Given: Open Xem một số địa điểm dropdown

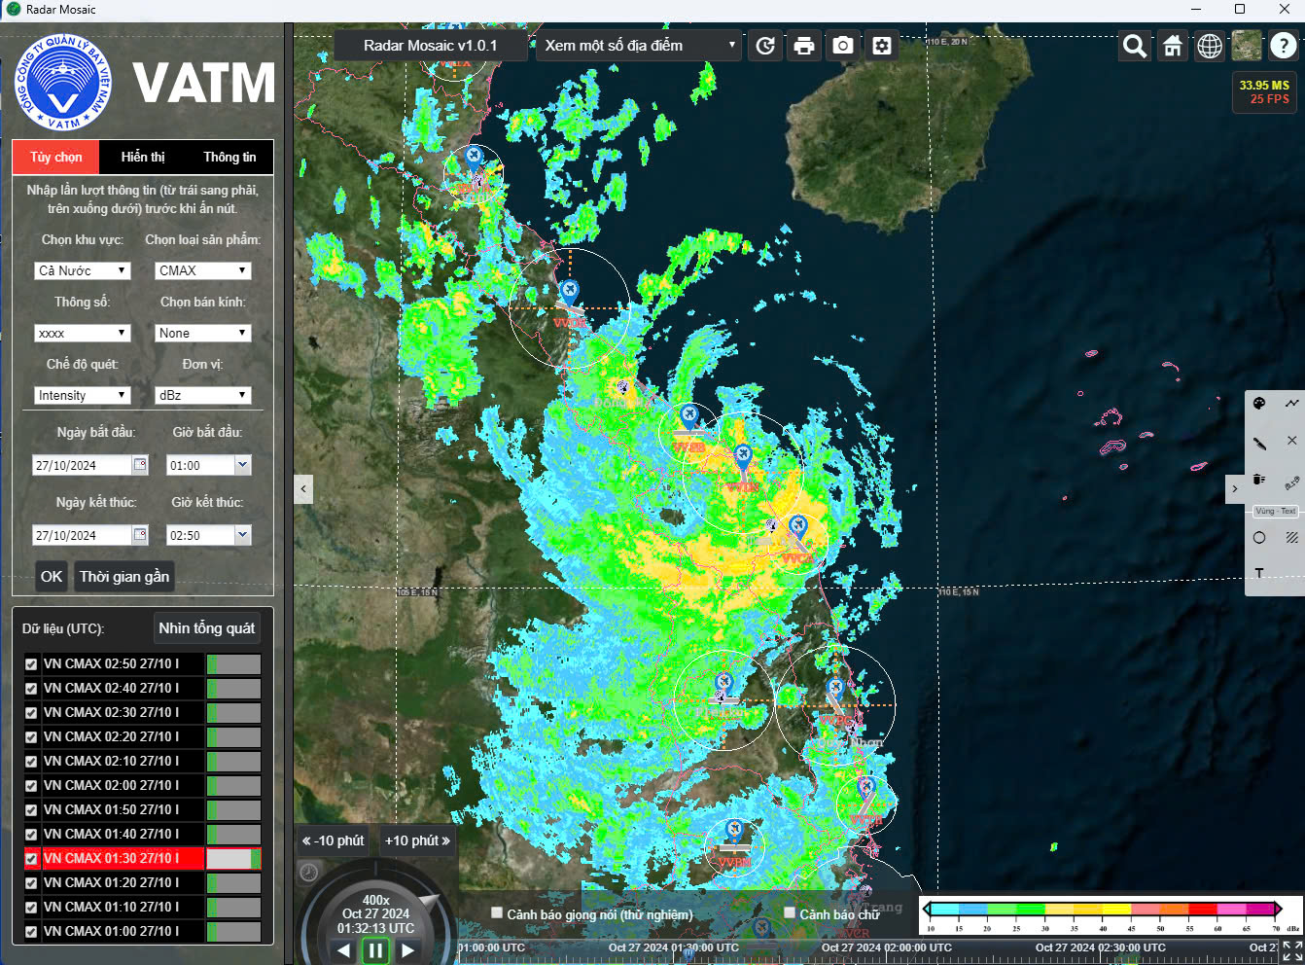Looking at the screenshot, I should pos(639,46).
